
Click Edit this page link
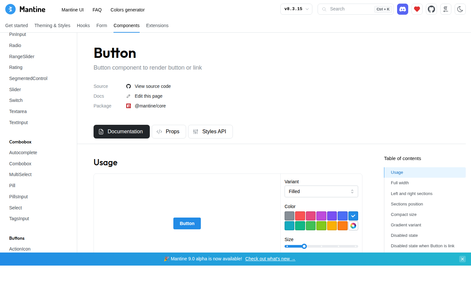[148, 96]
